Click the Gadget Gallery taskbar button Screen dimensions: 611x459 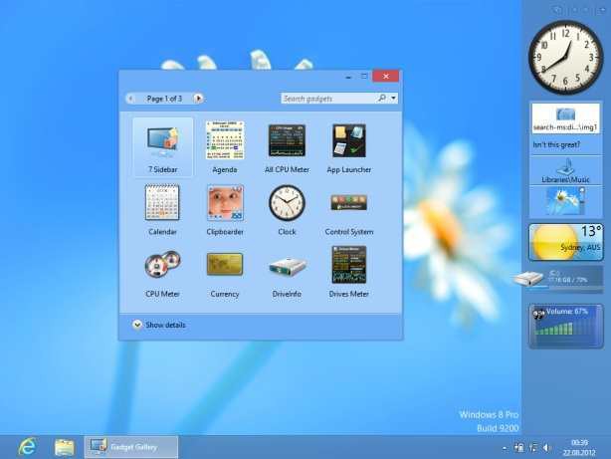(x=132, y=447)
